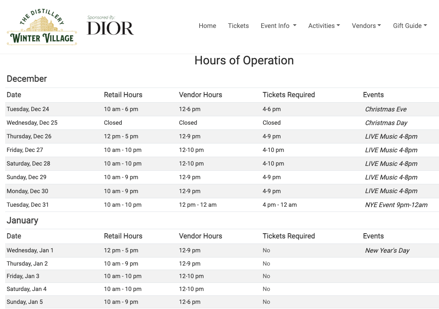Viewport: 439px width, 309px height.
Task: Click the January section heading
Action: point(23,220)
